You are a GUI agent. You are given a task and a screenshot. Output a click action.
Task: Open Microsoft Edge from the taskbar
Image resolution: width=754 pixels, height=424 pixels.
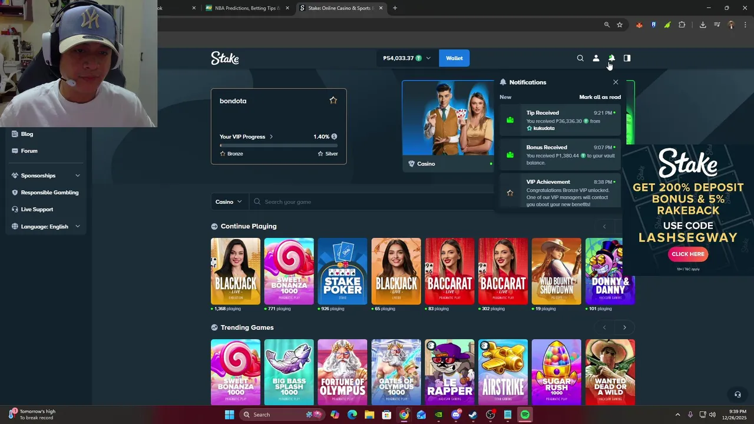click(352, 415)
